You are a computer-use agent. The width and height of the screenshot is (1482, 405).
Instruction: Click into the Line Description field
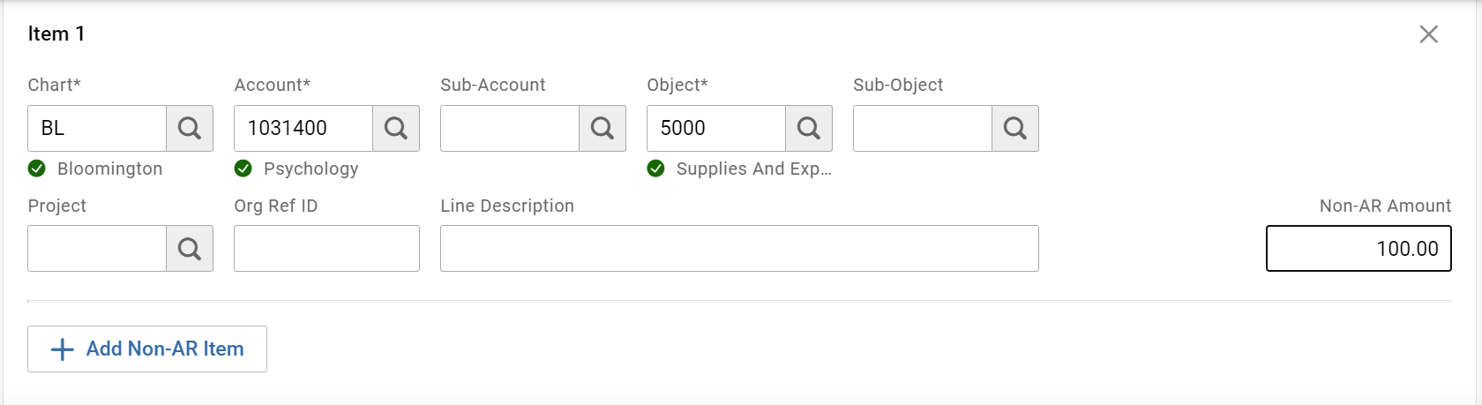click(x=739, y=248)
